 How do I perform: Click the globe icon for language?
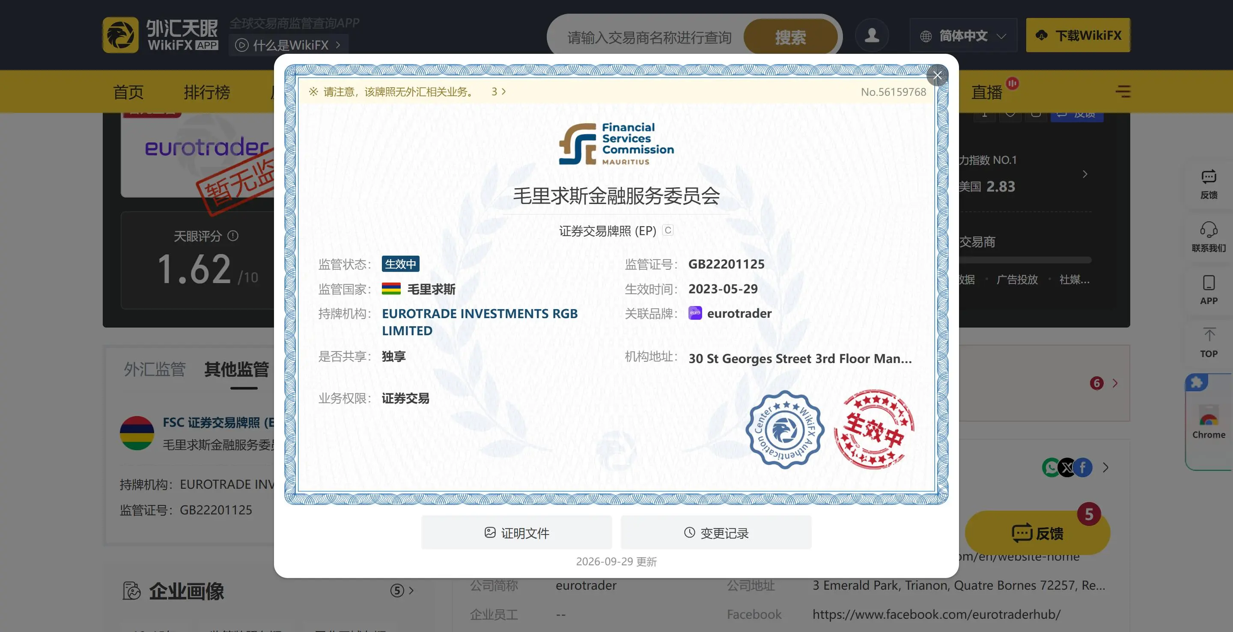click(x=926, y=36)
